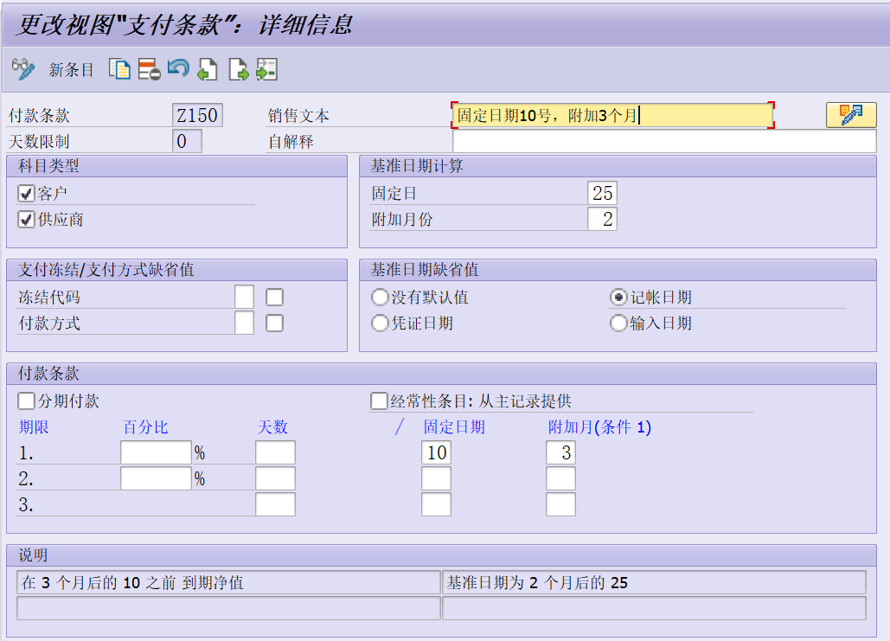Screen dimensions: 890x641
Task: Click row 2 百分比 input field
Action: (x=156, y=478)
